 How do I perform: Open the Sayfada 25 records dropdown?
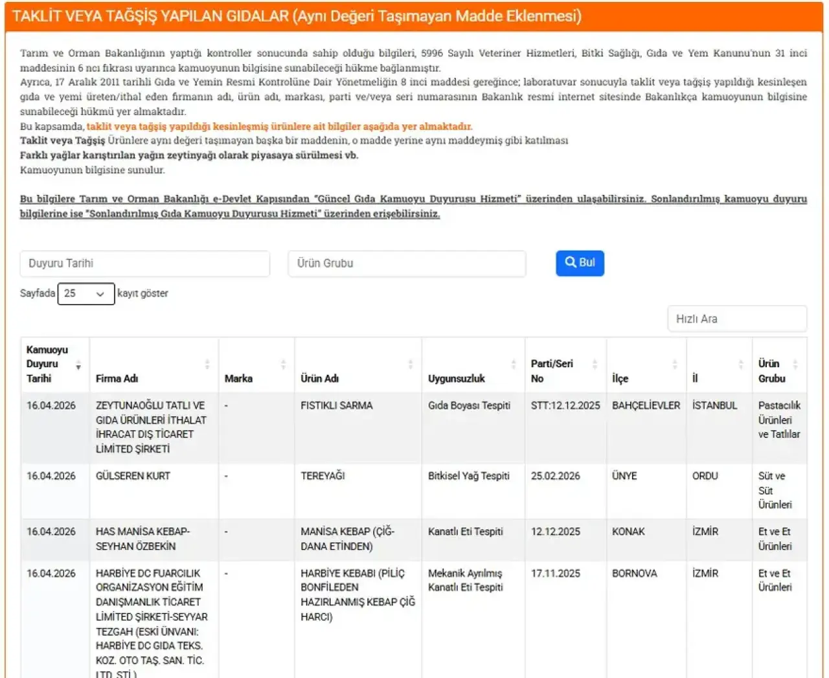(85, 294)
